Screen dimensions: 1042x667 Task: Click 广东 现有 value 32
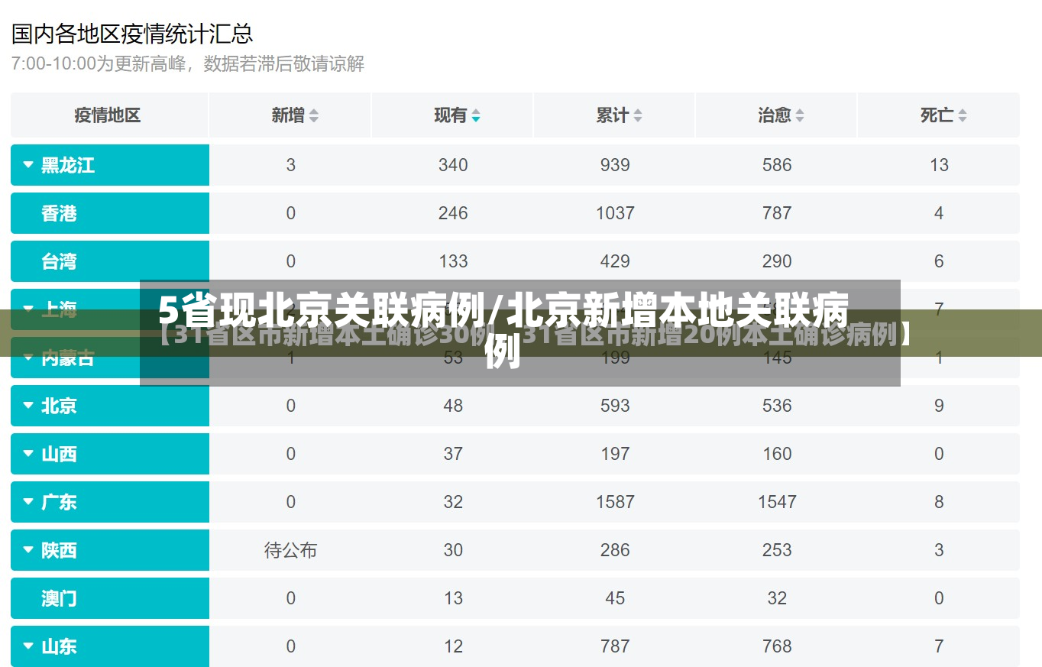453,502
